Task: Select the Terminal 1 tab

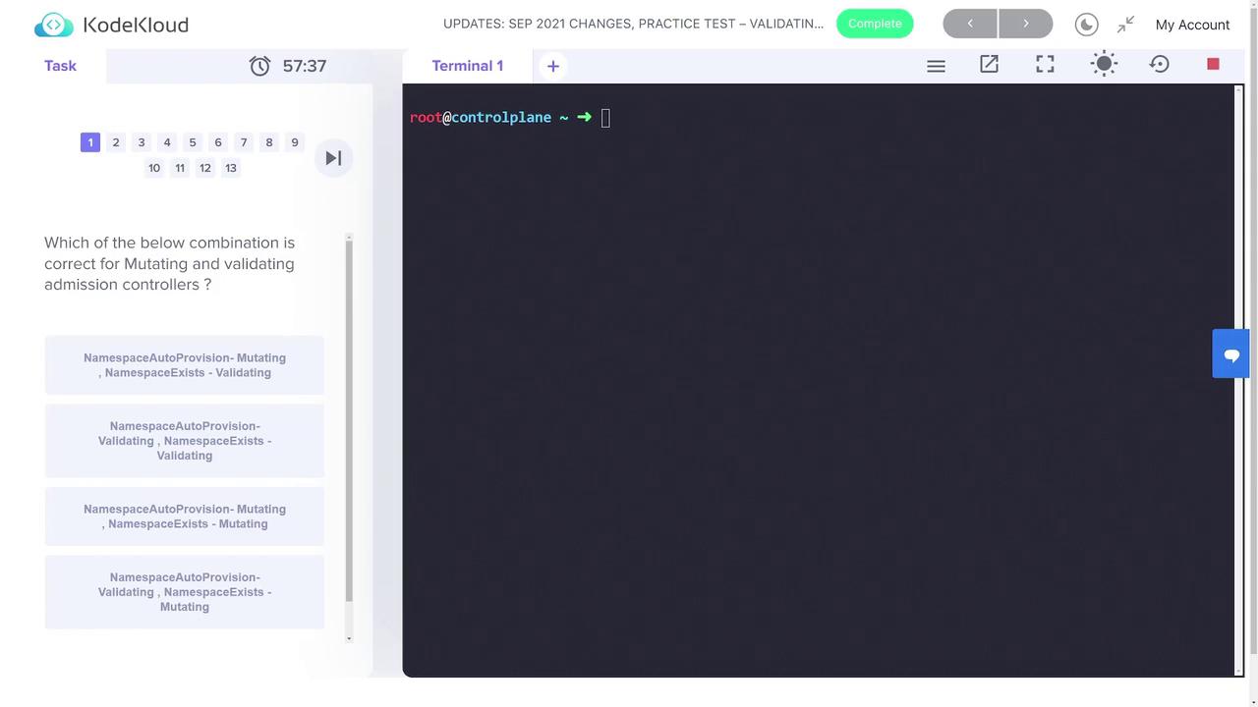Action: (x=468, y=66)
